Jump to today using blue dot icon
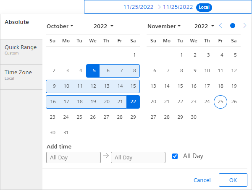 (x=233, y=26)
